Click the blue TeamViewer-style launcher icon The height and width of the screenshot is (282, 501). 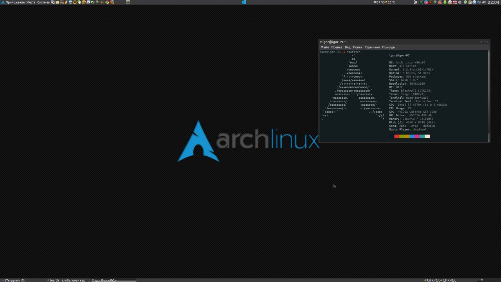[70, 2]
